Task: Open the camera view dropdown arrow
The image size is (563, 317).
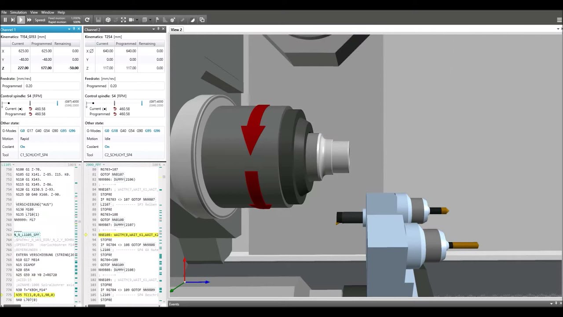Action: point(137,20)
